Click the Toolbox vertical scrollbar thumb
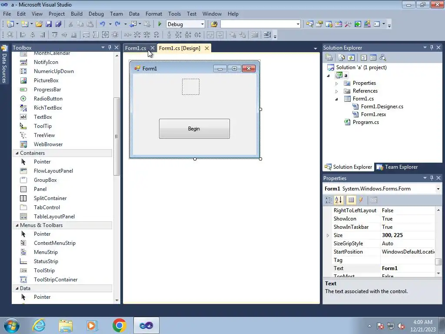 (116, 136)
